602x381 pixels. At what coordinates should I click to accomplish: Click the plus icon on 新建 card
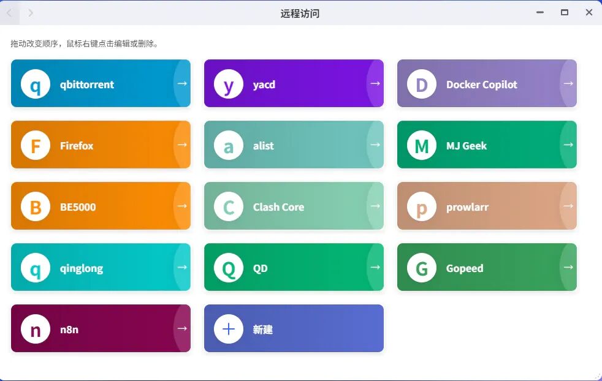(229, 329)
